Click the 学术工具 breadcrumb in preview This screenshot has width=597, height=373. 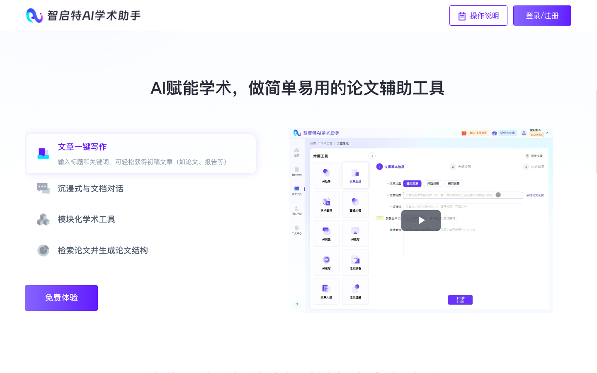click(326, 143)
